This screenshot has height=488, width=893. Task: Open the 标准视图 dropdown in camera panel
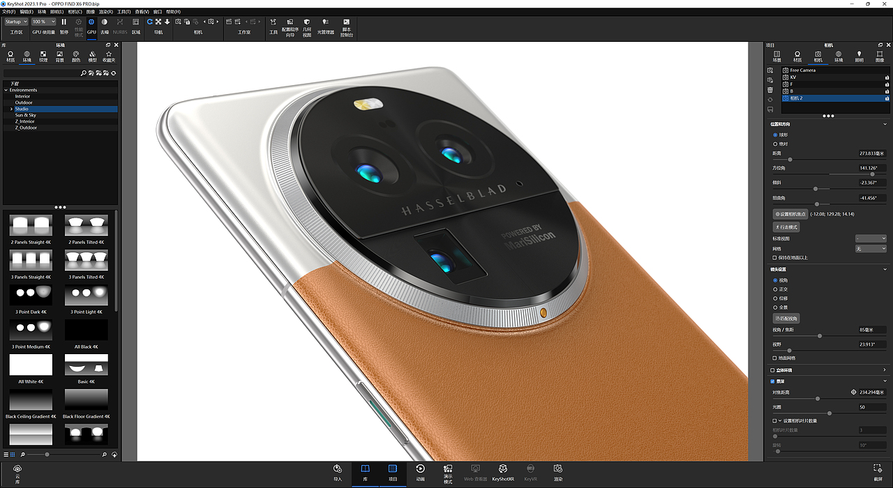pos(870,238)
